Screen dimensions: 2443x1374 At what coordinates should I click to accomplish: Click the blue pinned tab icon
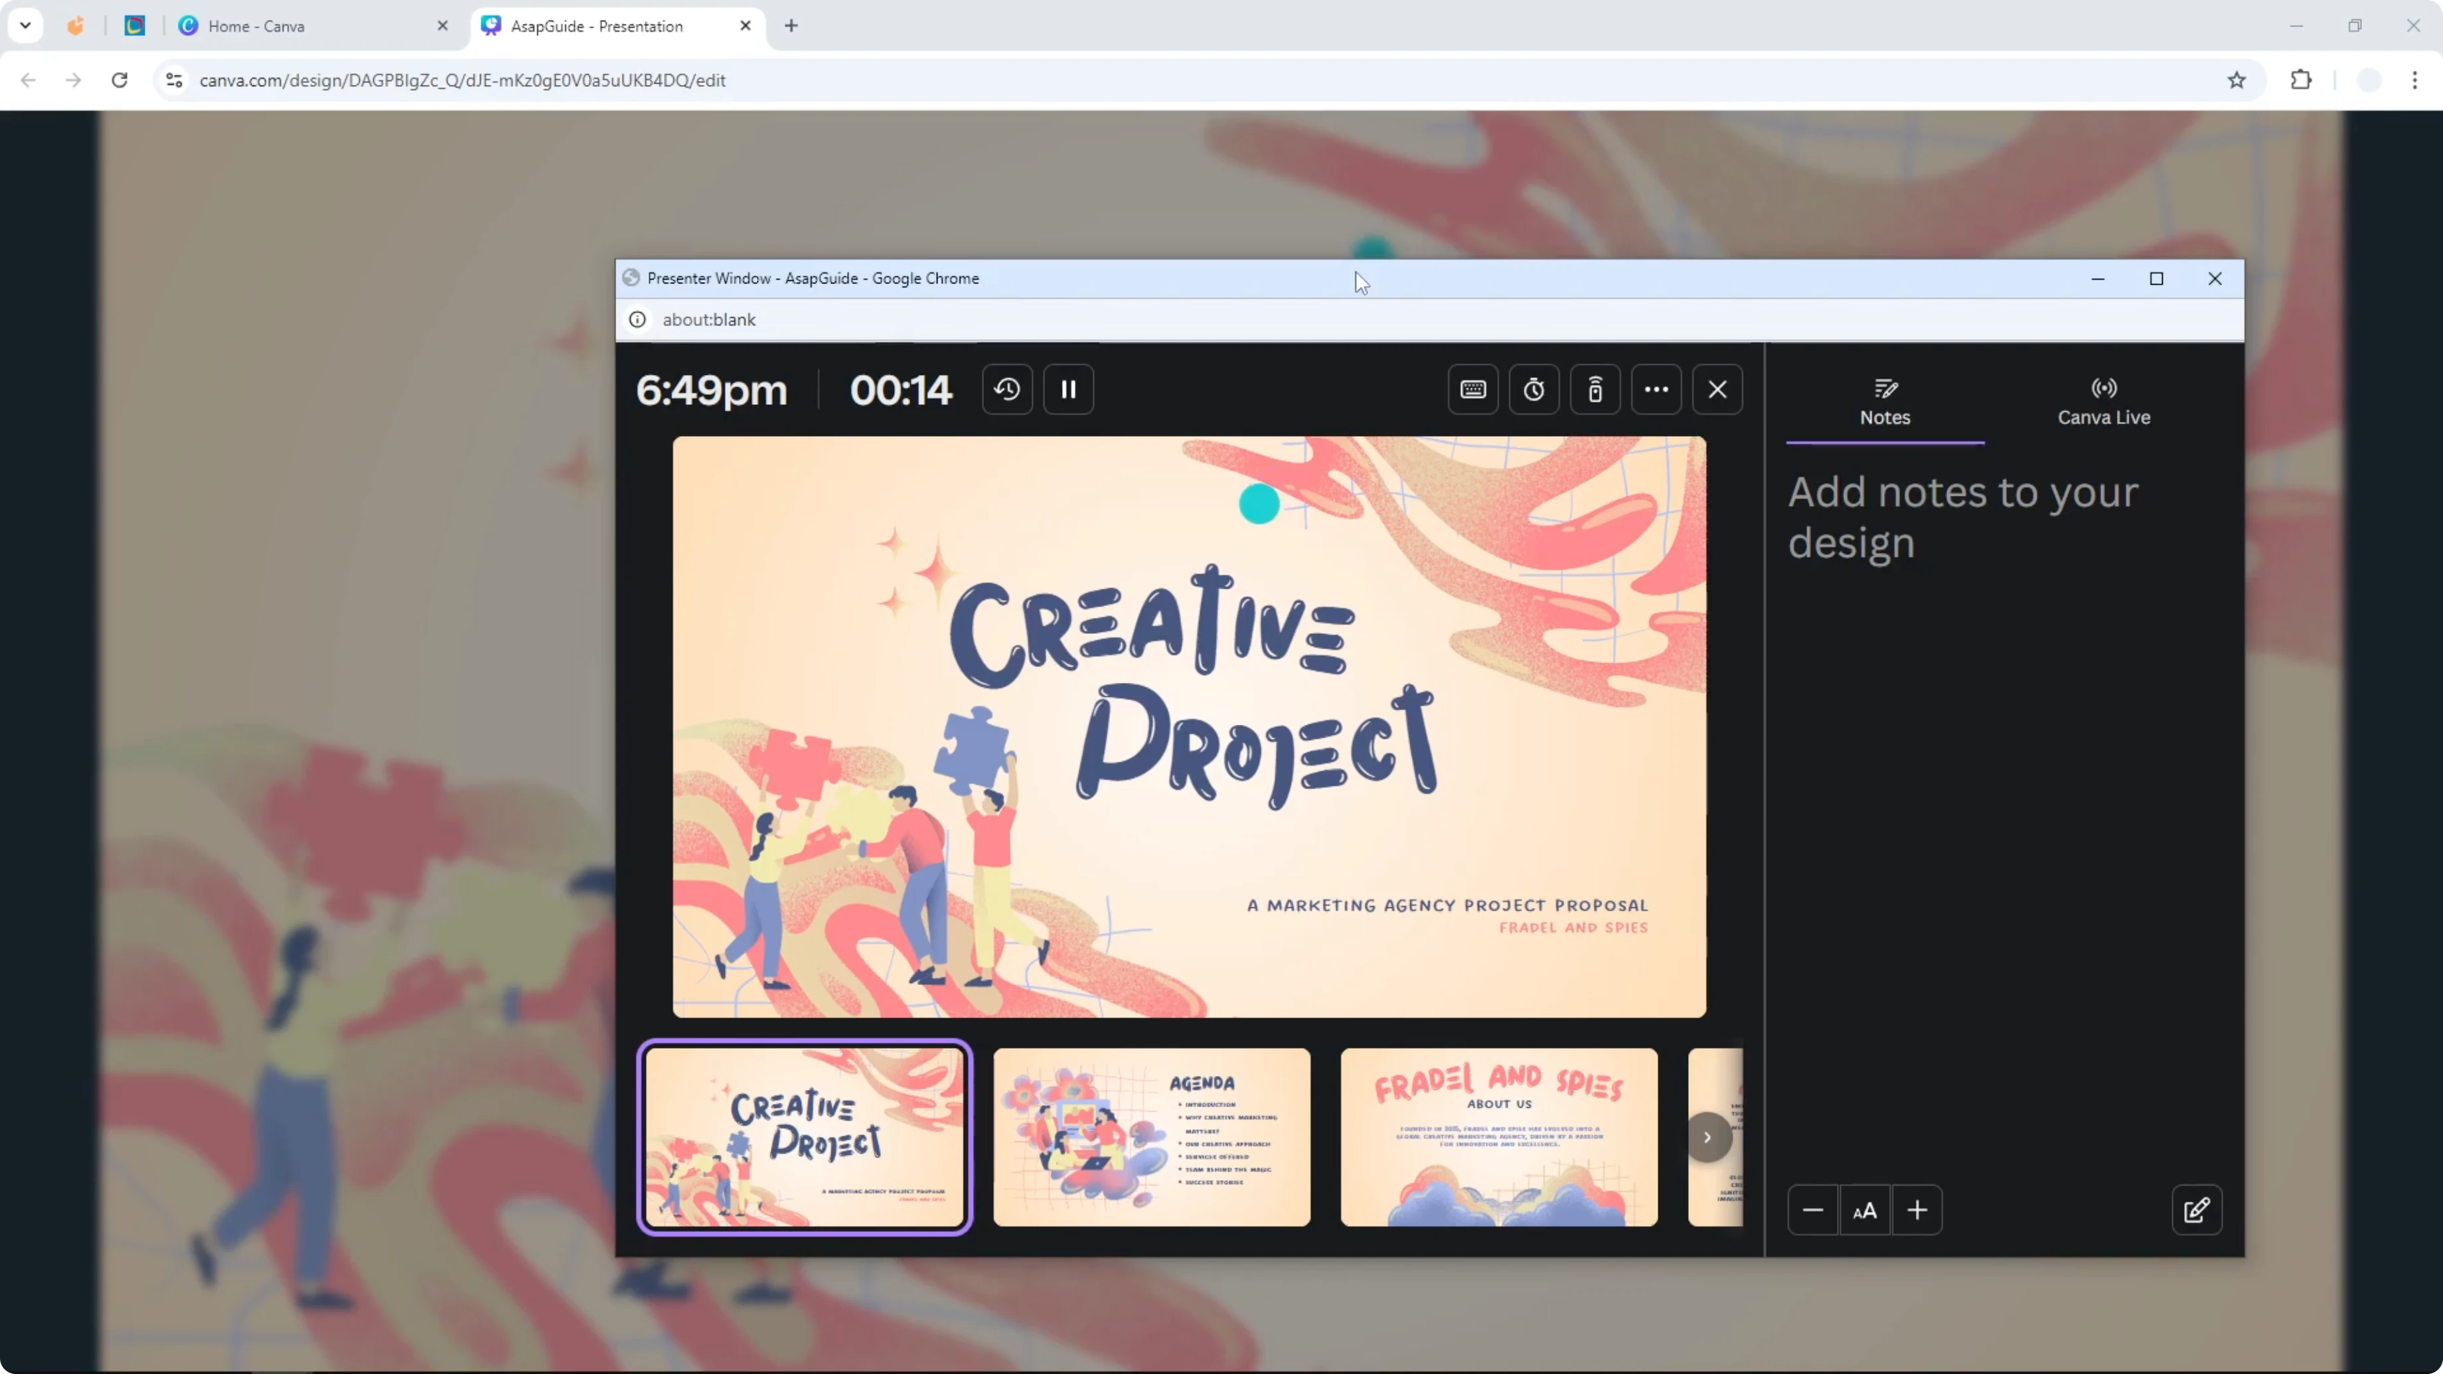[135, 26]
